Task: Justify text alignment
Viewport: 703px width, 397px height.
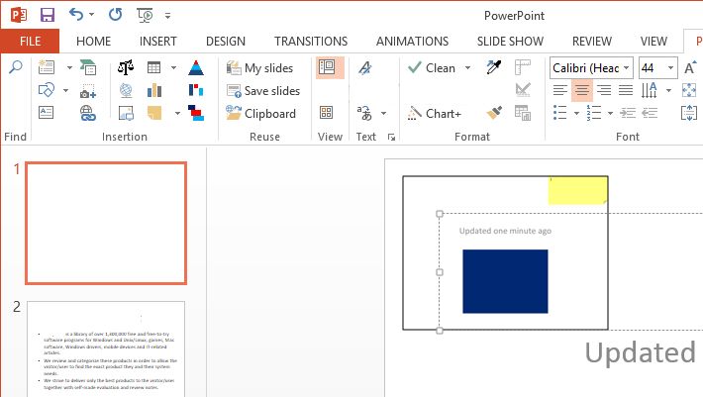Action: [x=626, y=90]
